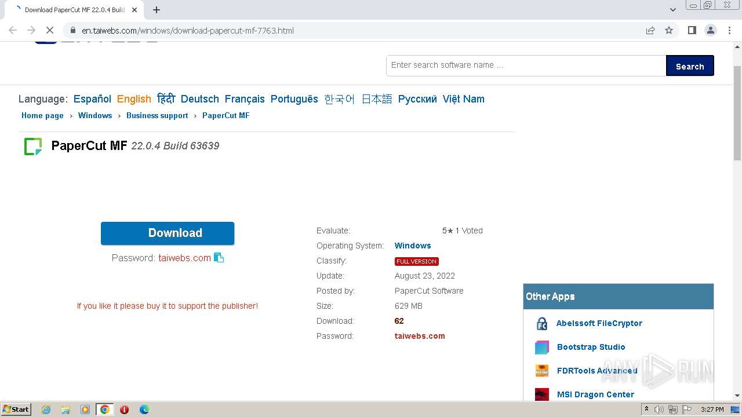Image resolution: width=742 pixels, height=417 pixels.
Task: Open the Chrome three-dot menu
Action: click(729, 30)
